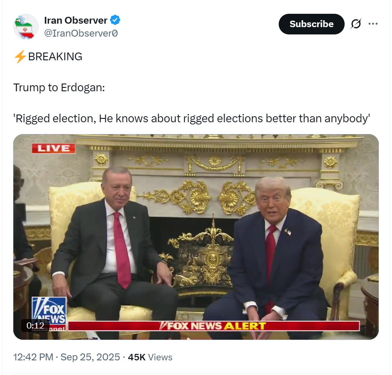Click the Fox News channel logo
The image size is (392, 375).
[x=49, y=314]
